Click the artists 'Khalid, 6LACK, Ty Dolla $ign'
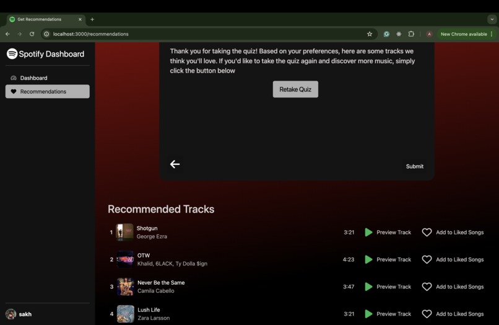The height and width of the screenshot is (325, 499). point(172,264)
